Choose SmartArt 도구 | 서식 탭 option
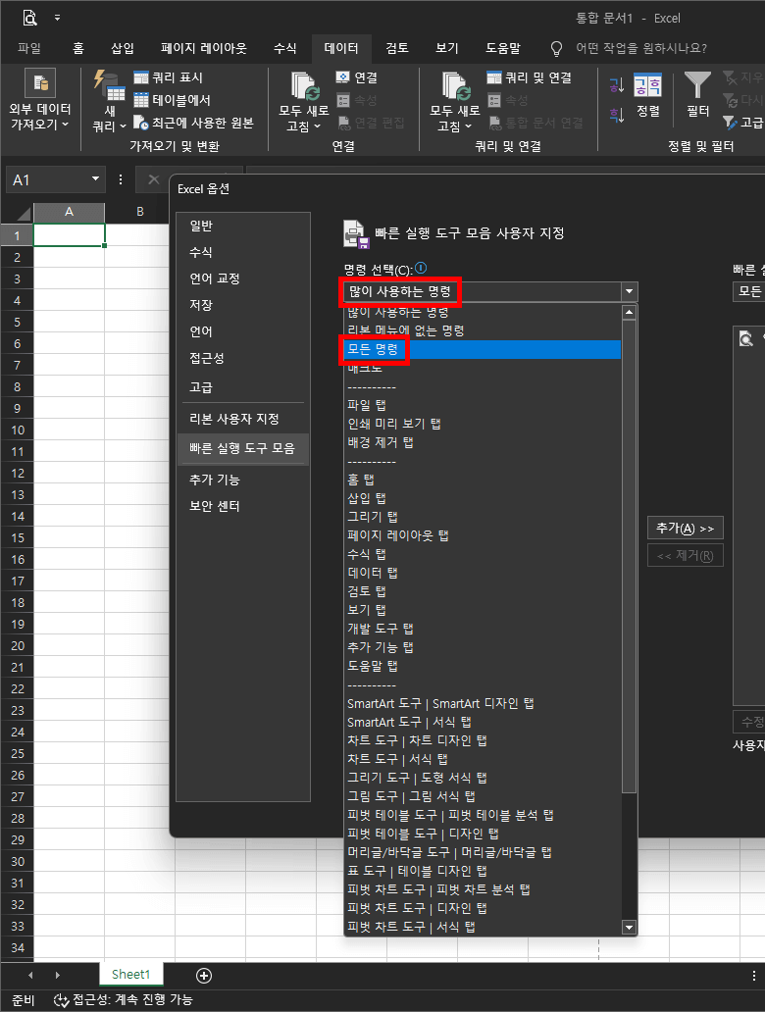This screenshot has width=765, height=1012. (483, 722)
